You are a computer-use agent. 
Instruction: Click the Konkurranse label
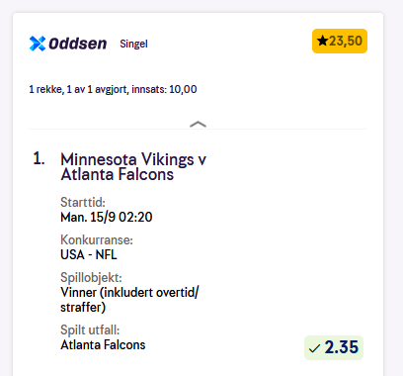point(97,239)
